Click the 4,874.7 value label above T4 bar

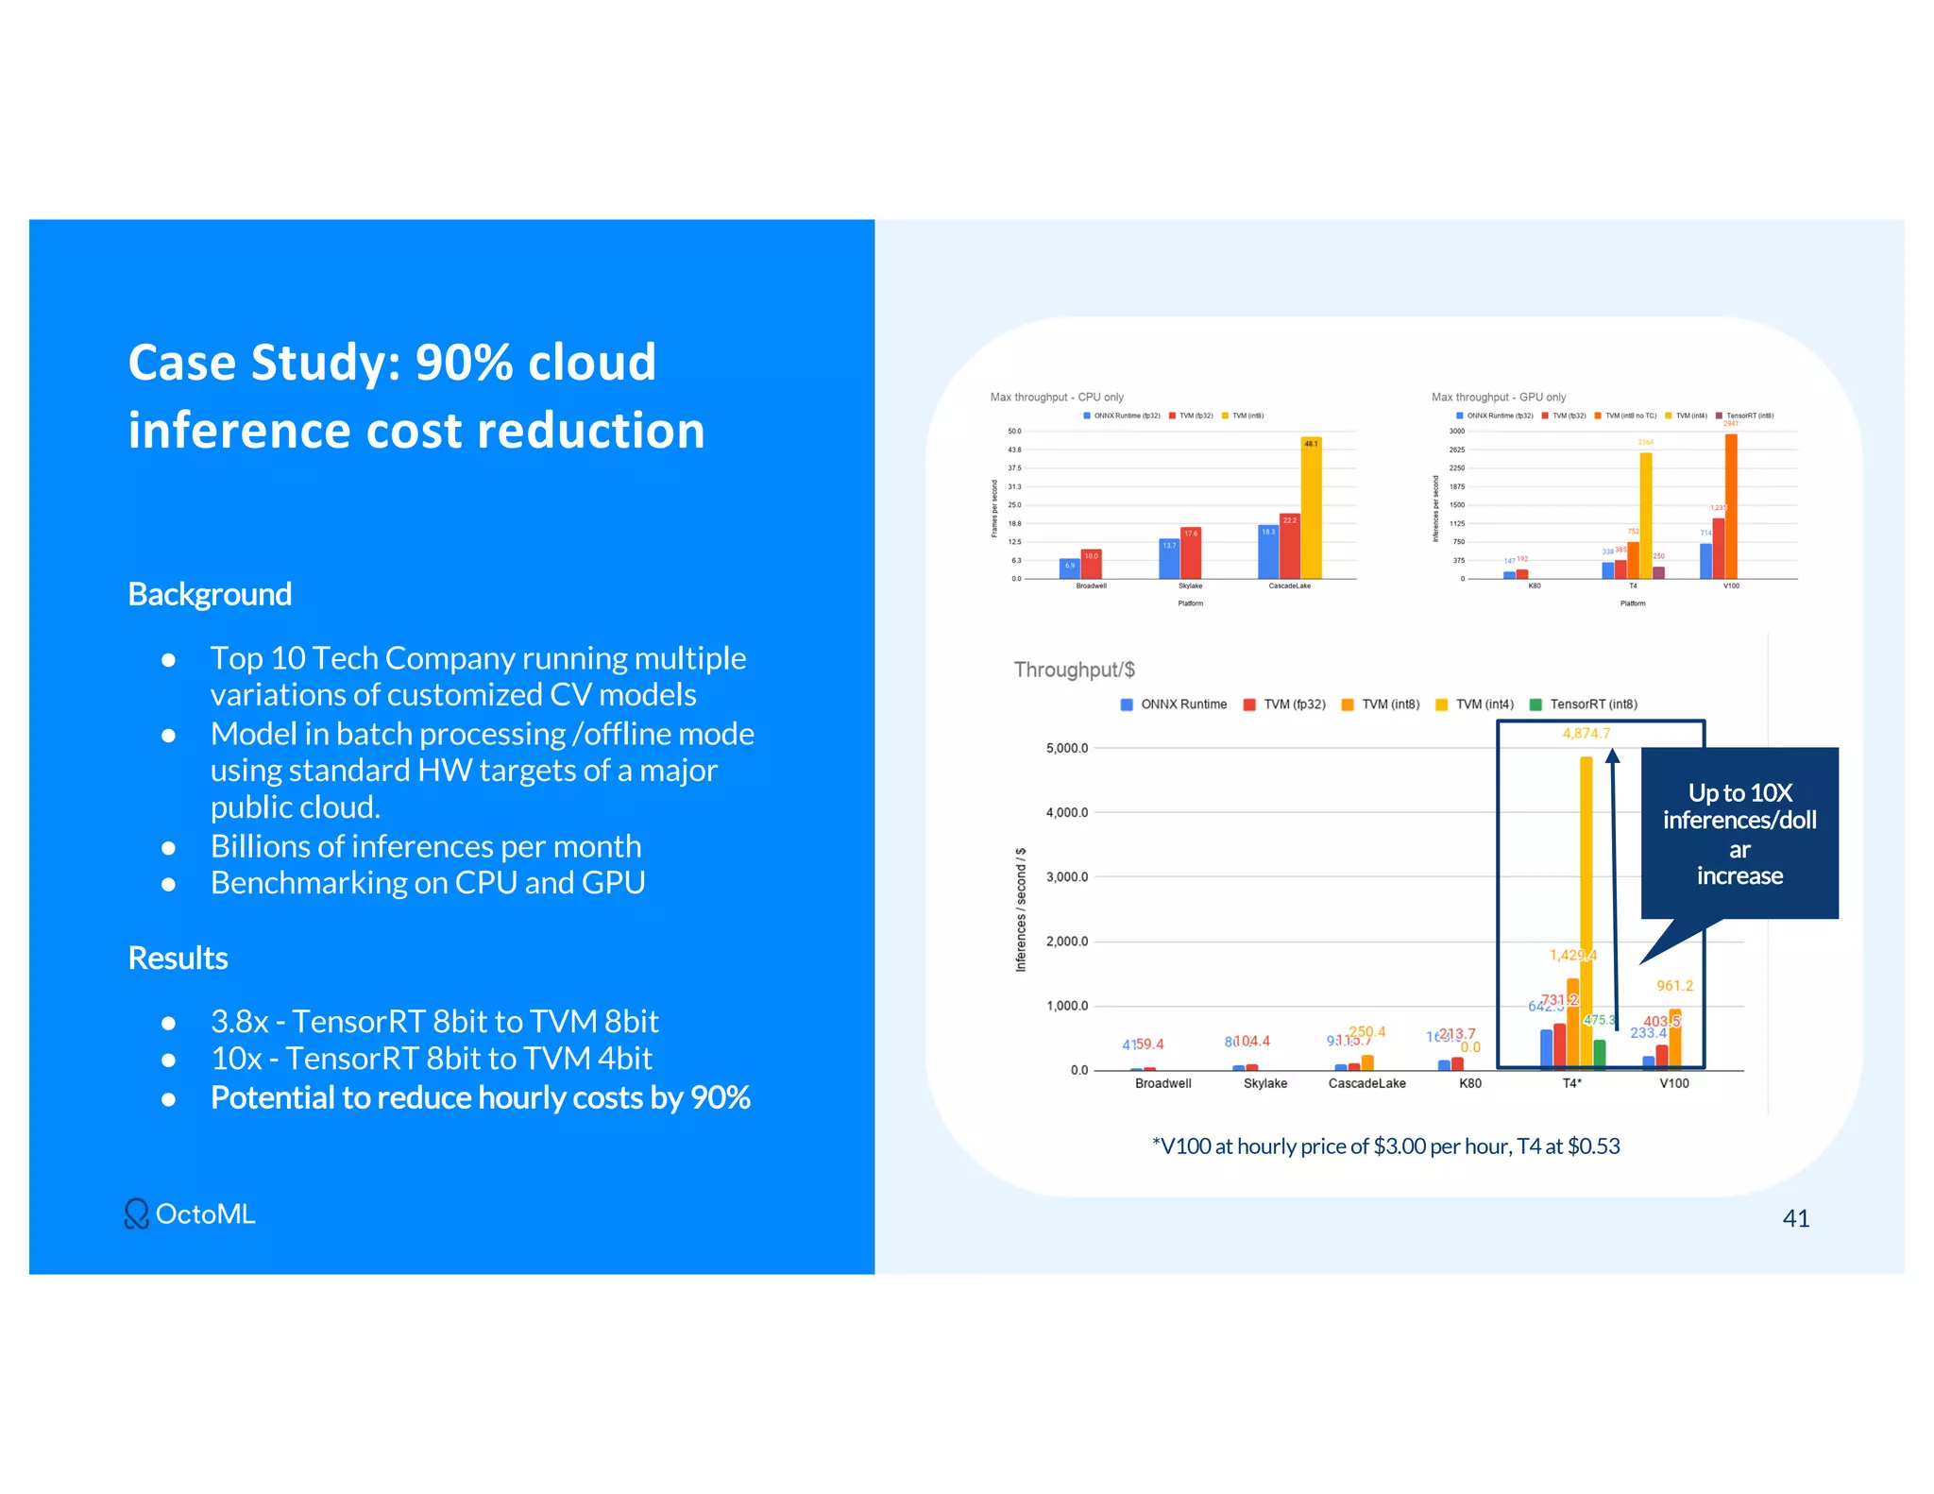click(x=1586, y=733)
